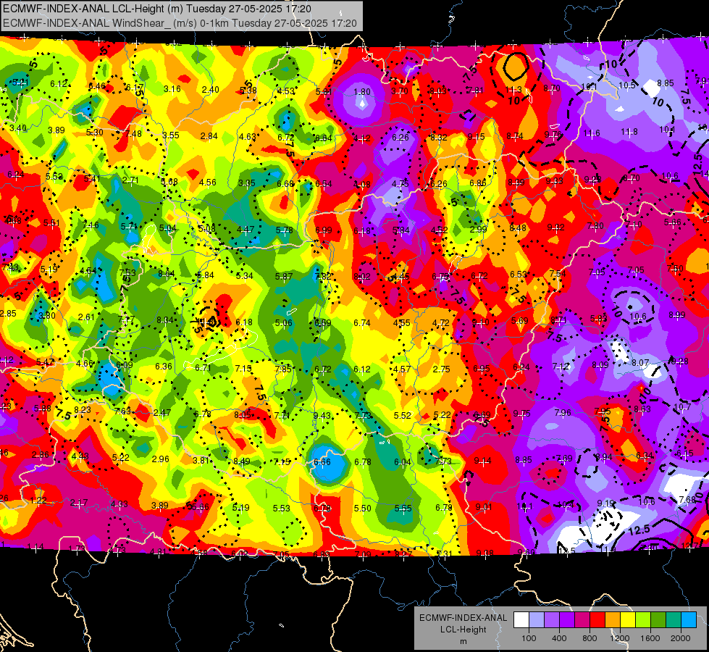Click the legend tick value 800
Viewport: 709px width, 652px height.
(590, 638)
